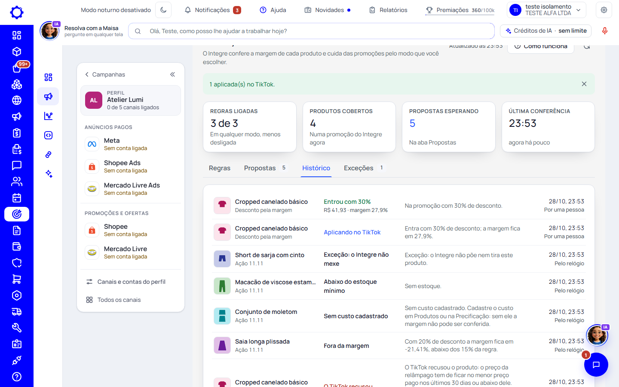Open the Créditos de IA button
This screenshot has height=387, width=619.
pos(546,31)
